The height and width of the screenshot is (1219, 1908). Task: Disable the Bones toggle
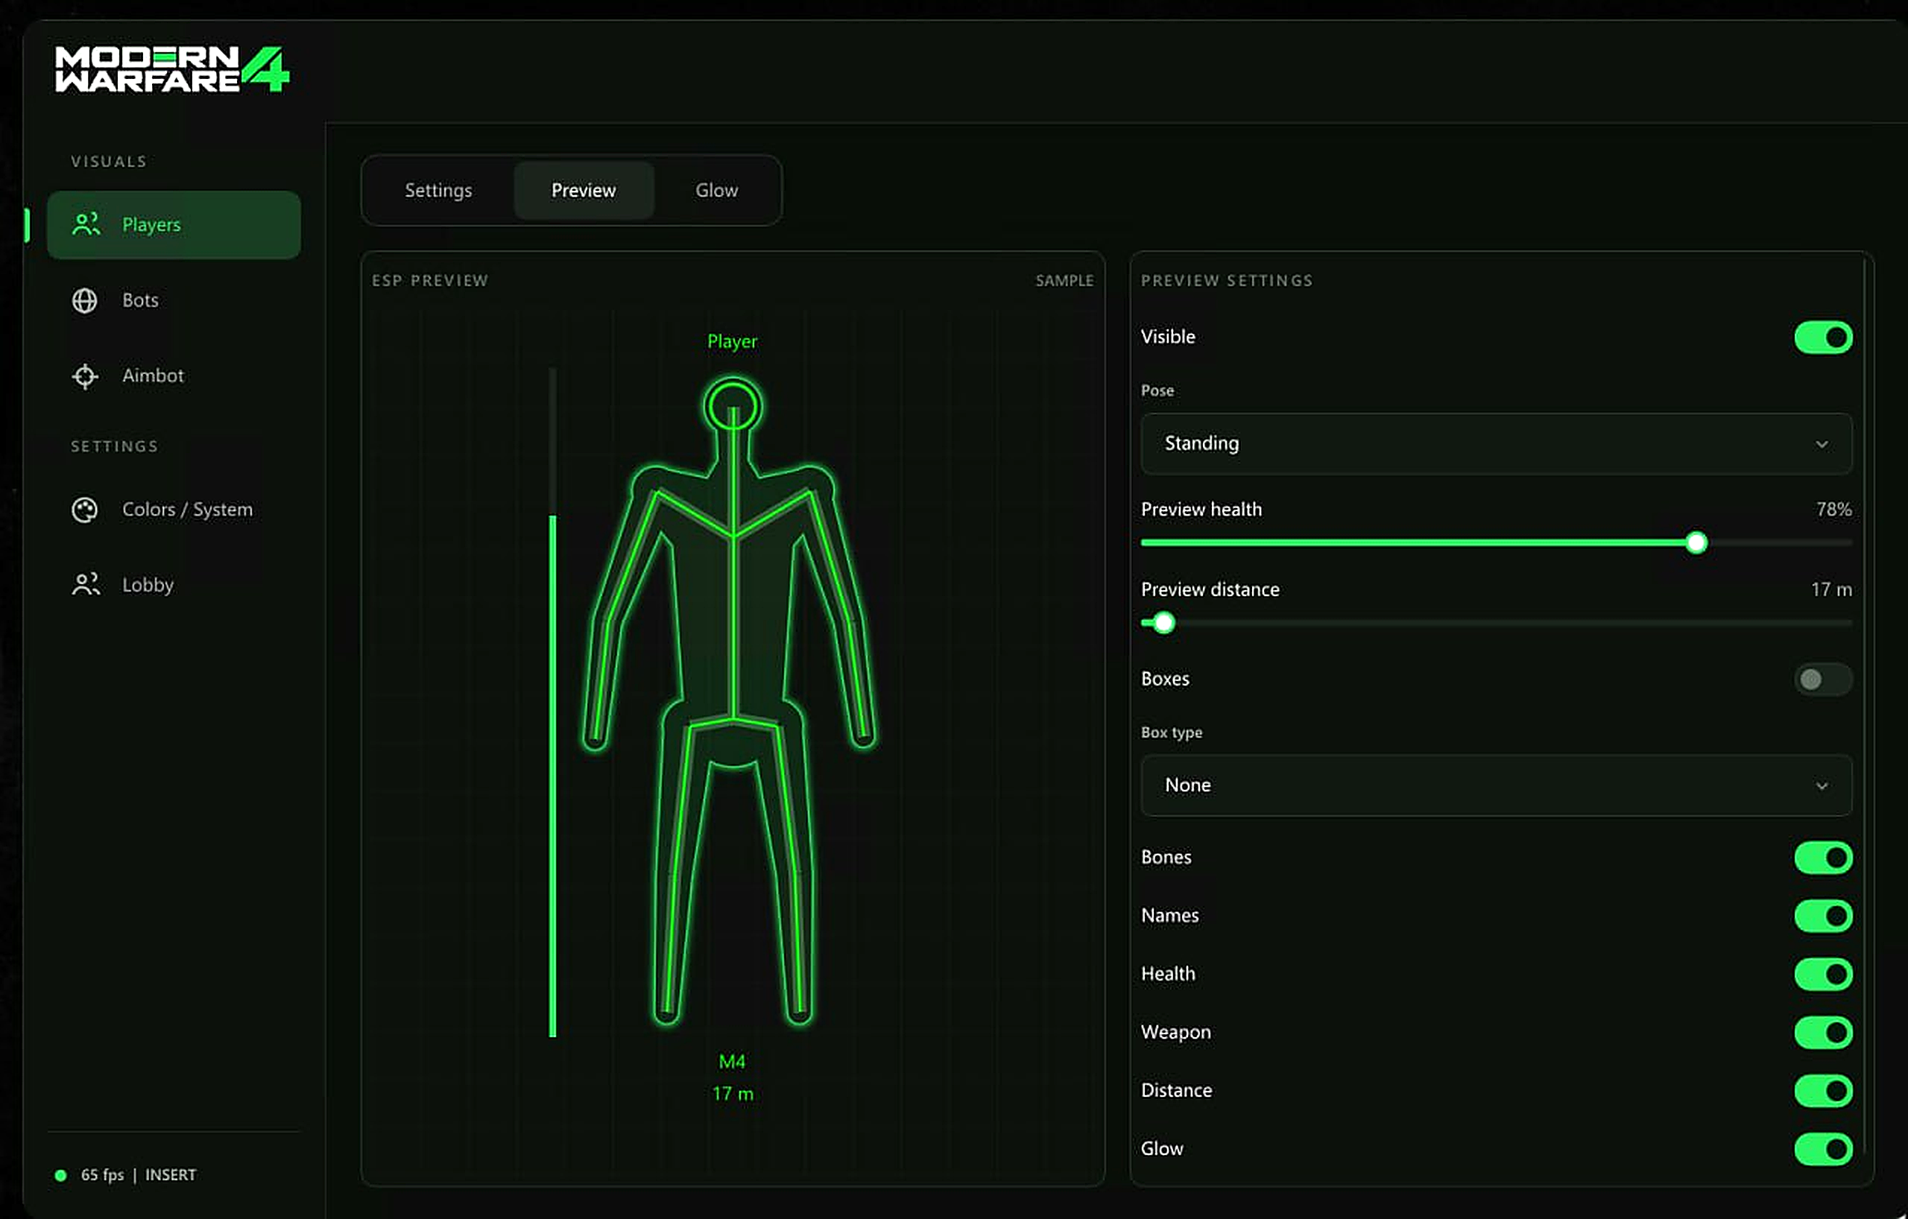pos(1823,857)
